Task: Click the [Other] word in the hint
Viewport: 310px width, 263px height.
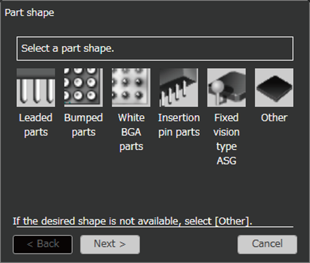Action: (232, 221)
